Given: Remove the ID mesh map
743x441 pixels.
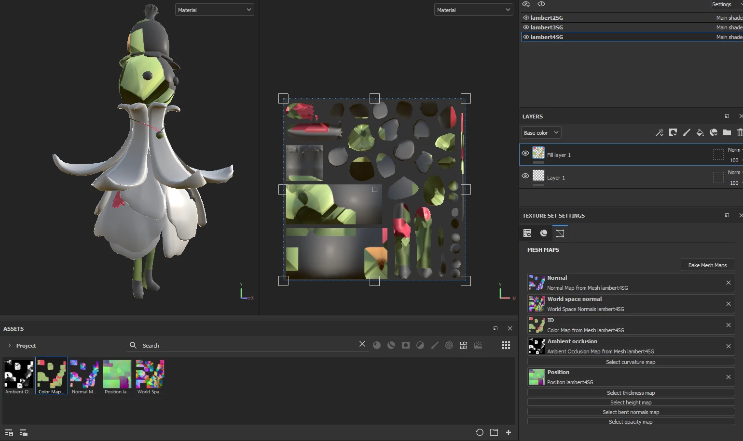Looking at the screenshot, I should point(729,325).
